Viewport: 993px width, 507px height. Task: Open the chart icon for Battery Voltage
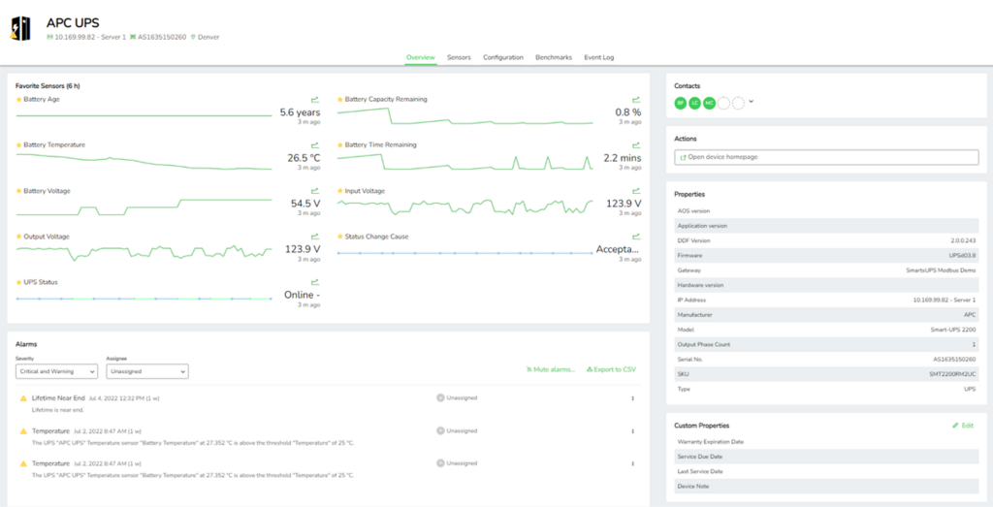pyautogui.click(x=315, y=191)
